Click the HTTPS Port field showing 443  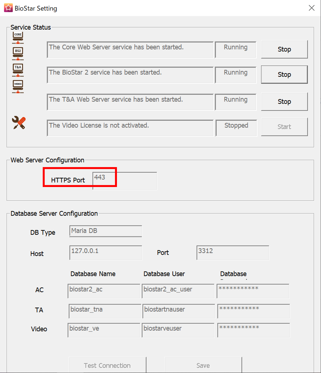125,181
